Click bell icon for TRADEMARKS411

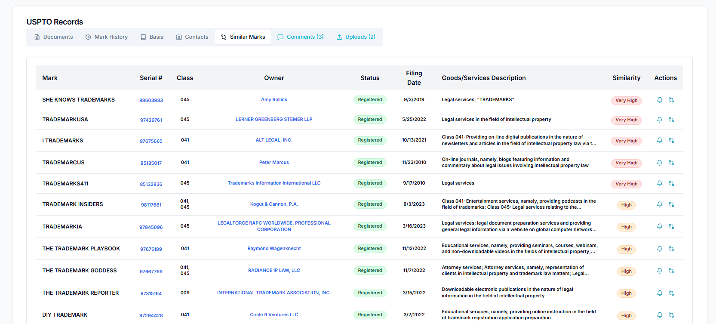(x=660, y=183)
